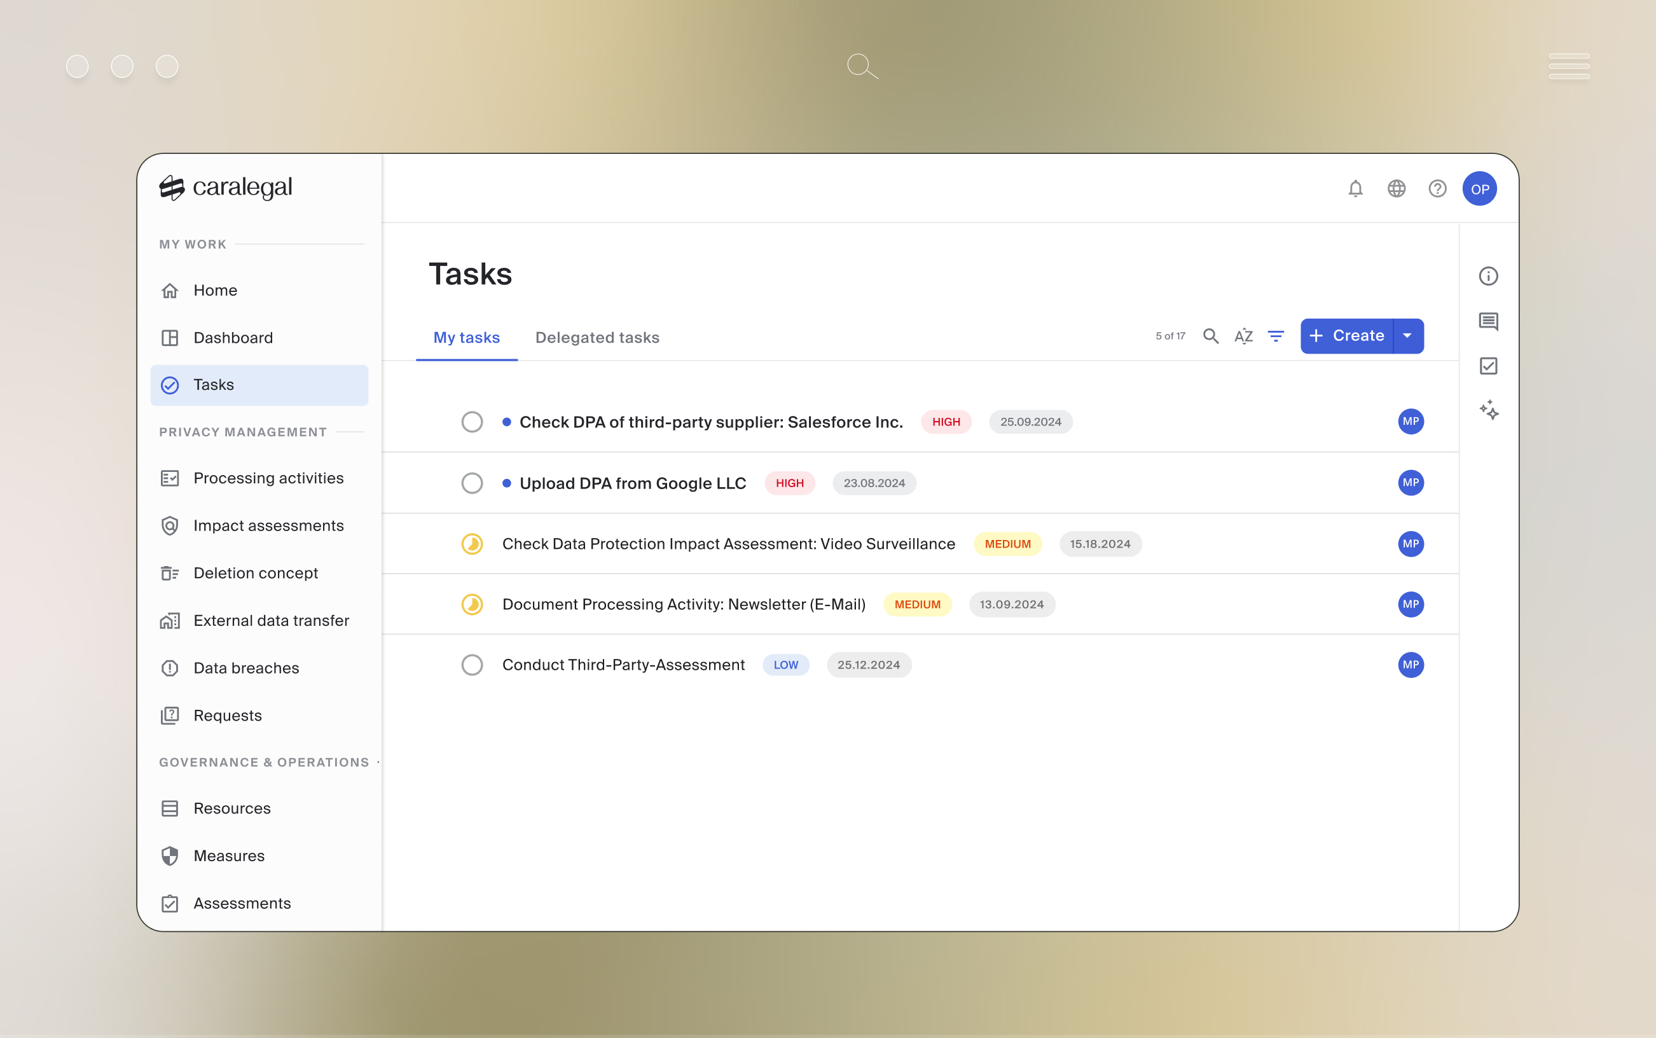This screenshot has width=1656, height=1038.
Task: Click MP avatar on Video Surveillance task
Action: point(1411,544)
